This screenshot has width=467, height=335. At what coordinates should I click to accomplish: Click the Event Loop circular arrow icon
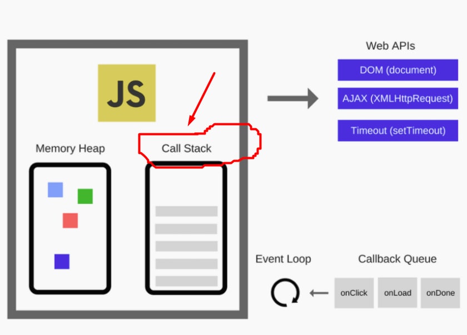(285, 292)
